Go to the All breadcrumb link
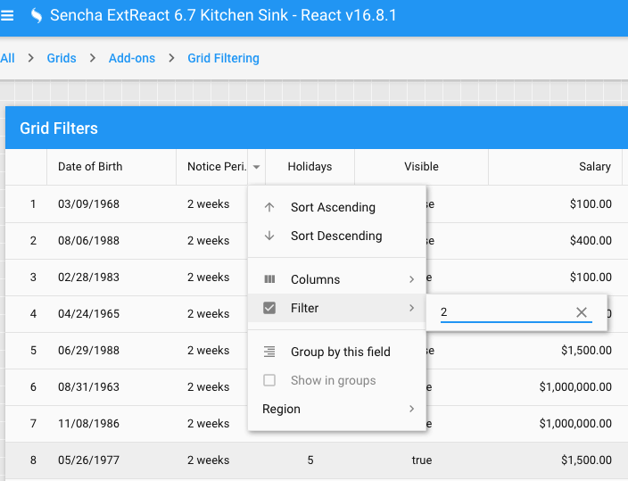 click(x=8, y=58)
